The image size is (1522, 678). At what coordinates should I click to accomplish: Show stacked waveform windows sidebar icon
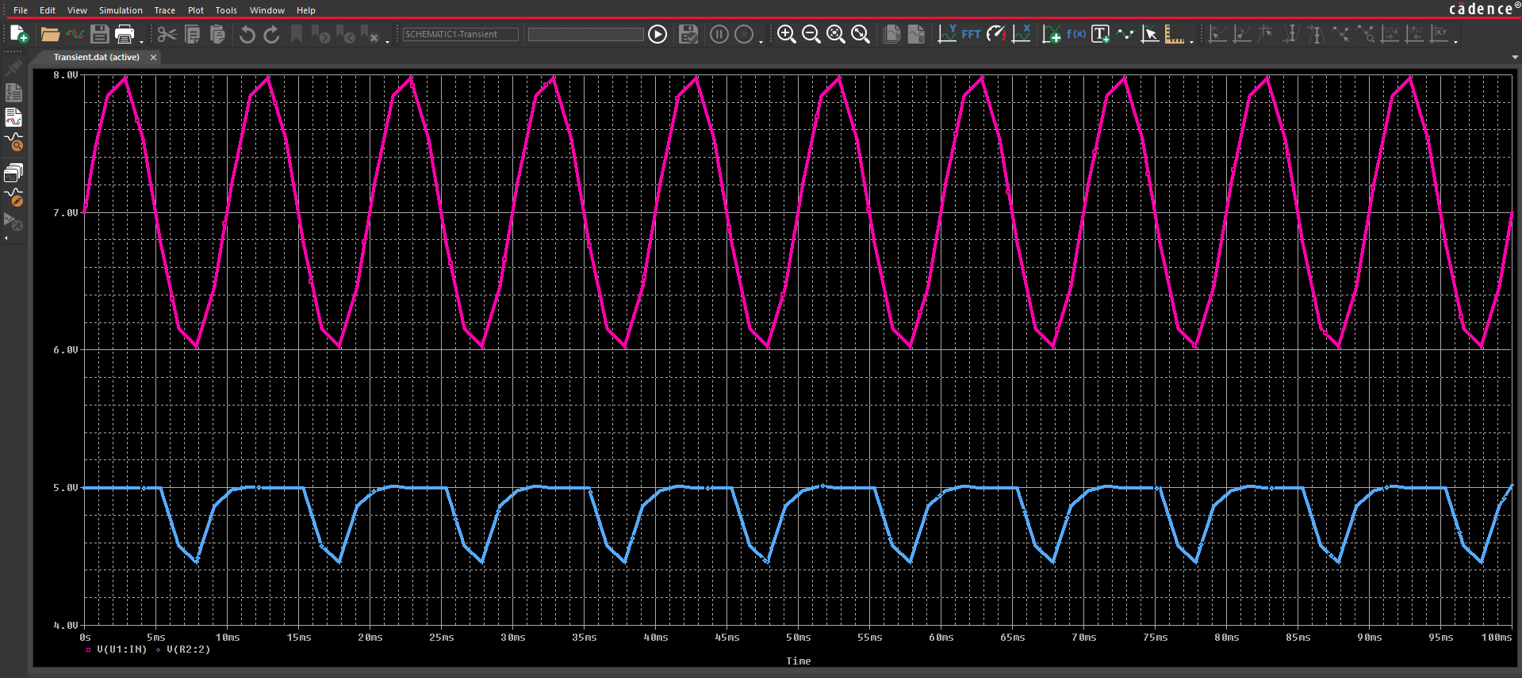point(13,173)
